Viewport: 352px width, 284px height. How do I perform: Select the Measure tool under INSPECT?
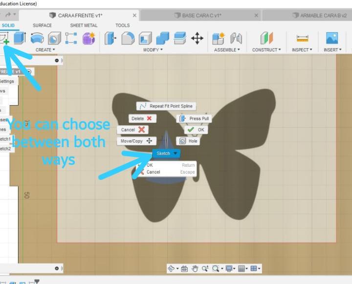click(302, 38)
